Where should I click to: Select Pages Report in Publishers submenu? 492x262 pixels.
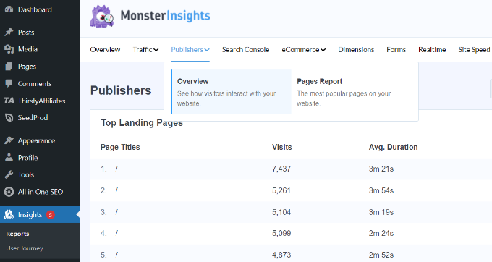click(x=352, y=92)
